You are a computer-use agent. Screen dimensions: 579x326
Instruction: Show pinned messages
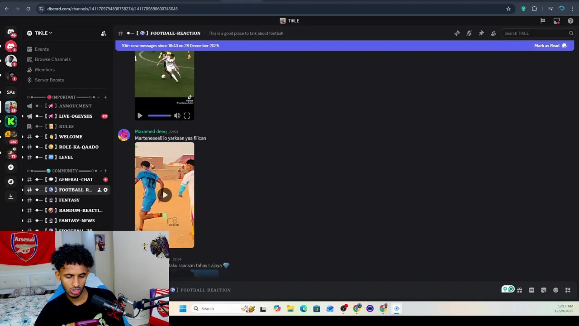(481, 33)
